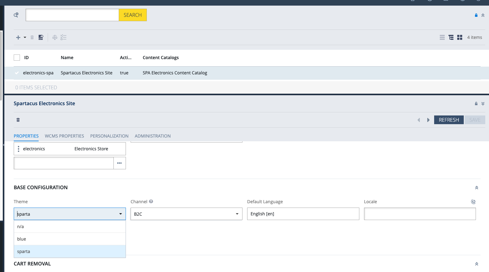
Task: Toggle advanced search mode icon
Action: click(x=16, y=15)
